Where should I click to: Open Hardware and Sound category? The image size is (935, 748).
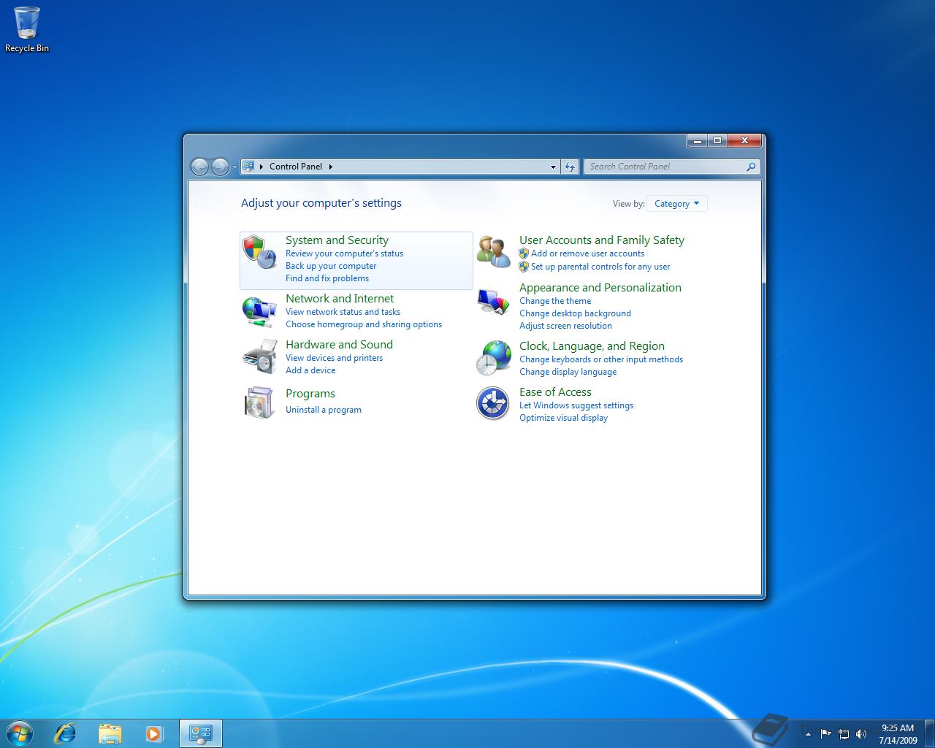pyautogui.click(x=339, y=345)
